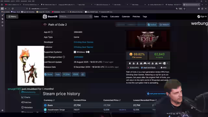The image size is (208, 117).
Task: Select Charts sidebar item
Action: [26, 97]
